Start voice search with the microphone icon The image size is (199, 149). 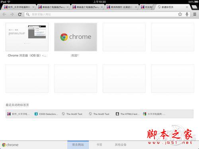point(187,14)
